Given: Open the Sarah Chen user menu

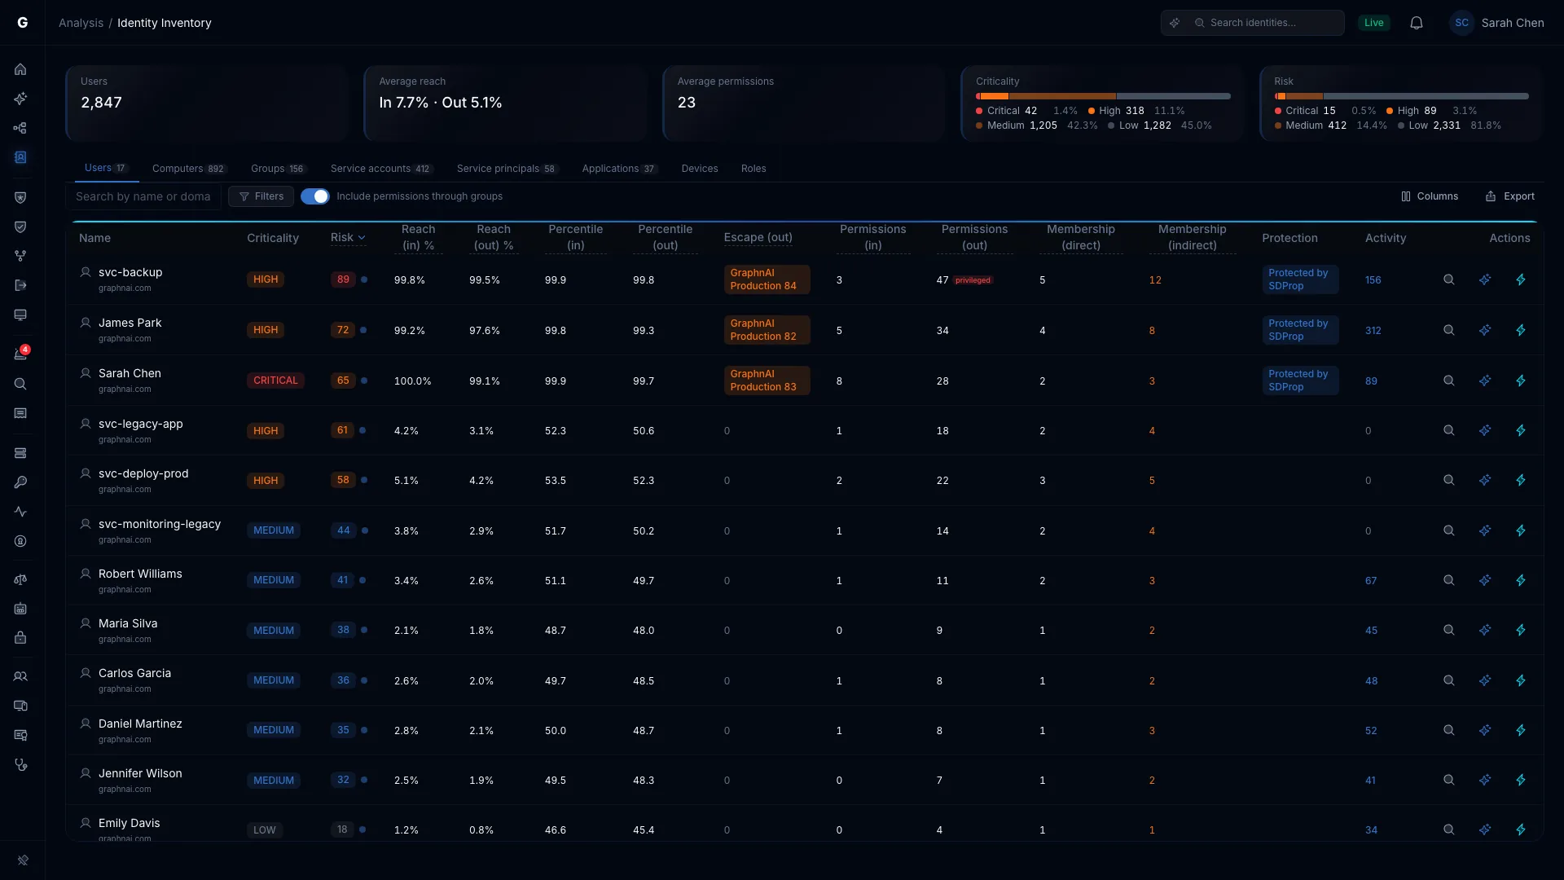Looking at the screenshot, I should click(x=1496, y=23).
